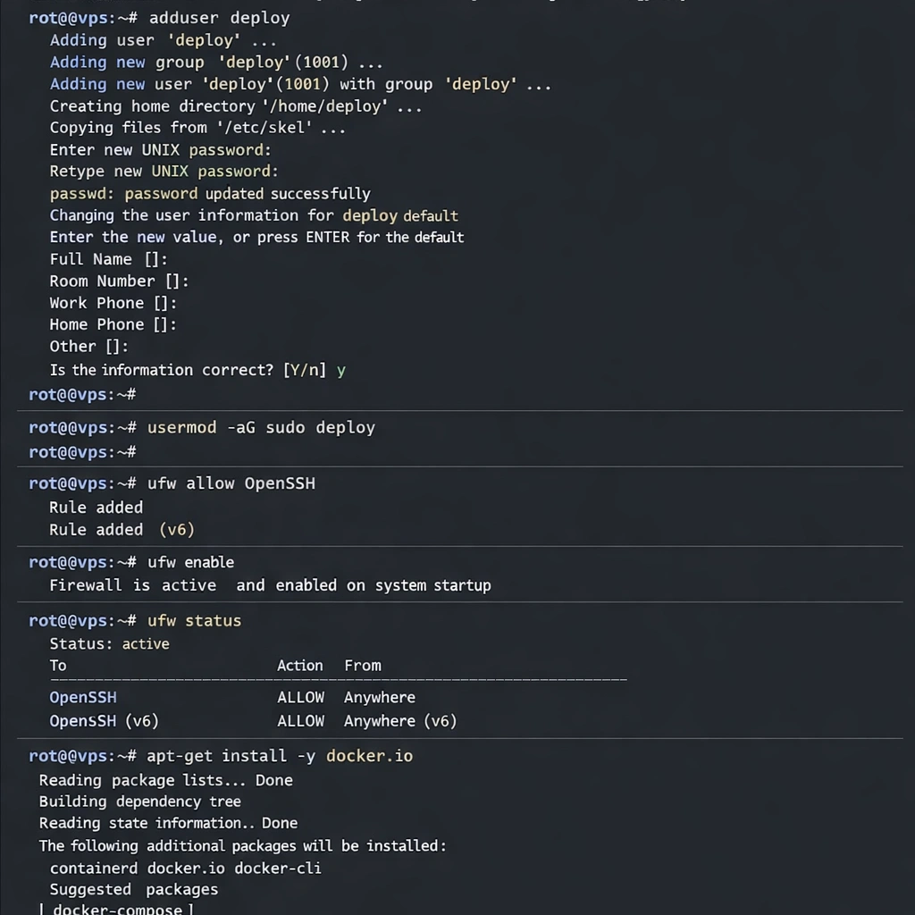Click the 'OpenSSH (v6)' firewall rule row
Image resolution: width=915 pixels, height=915 pixels.
(x=253, y=720)
